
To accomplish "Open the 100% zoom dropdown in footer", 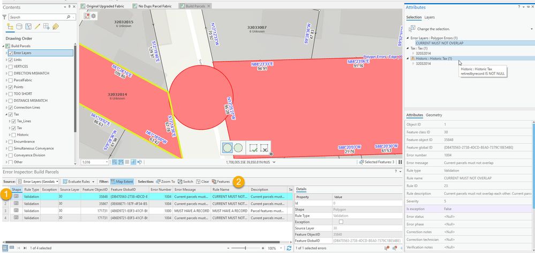I will (281, 248).
